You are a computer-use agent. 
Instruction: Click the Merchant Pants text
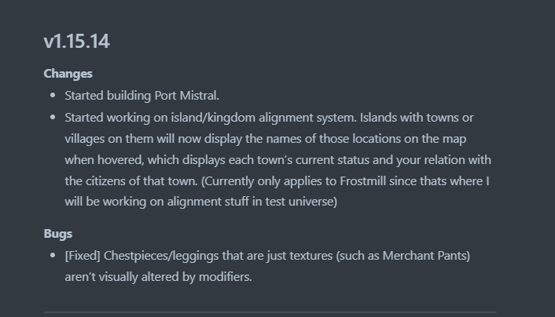point(425,256)
